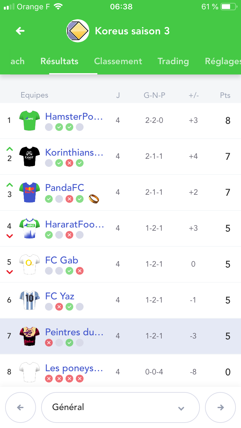Tap the Korinthians black jersey icon

click(30, 157)
